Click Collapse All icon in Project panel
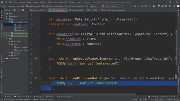This screenshot has width=180, height=101. pos(18,10)
